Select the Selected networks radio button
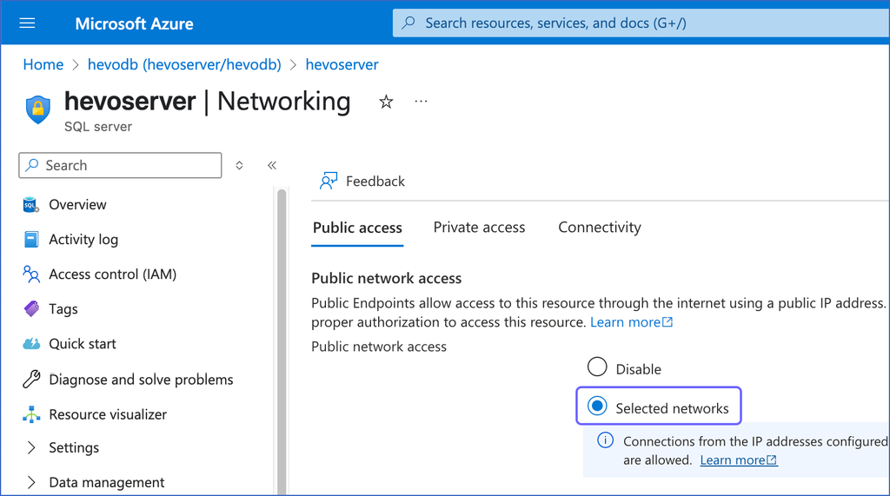 (597, 407)
